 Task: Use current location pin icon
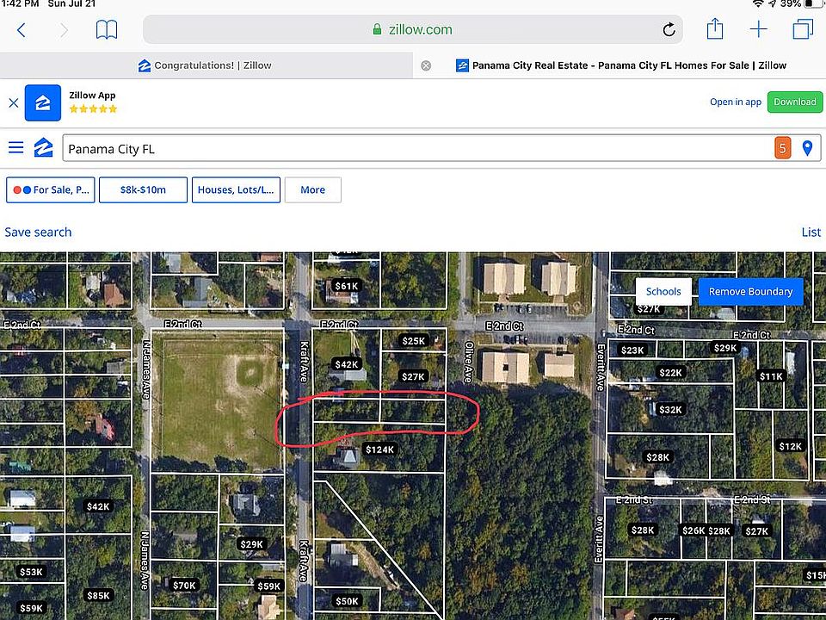point(807,148)
